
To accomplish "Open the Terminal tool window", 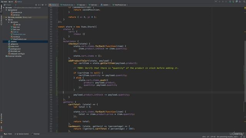I will pyautogui.click(x=35, y=134).
